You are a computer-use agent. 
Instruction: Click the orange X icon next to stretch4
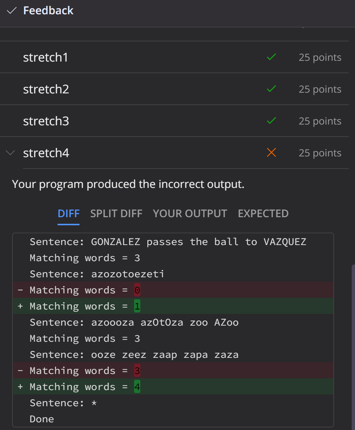pos(271,153)
